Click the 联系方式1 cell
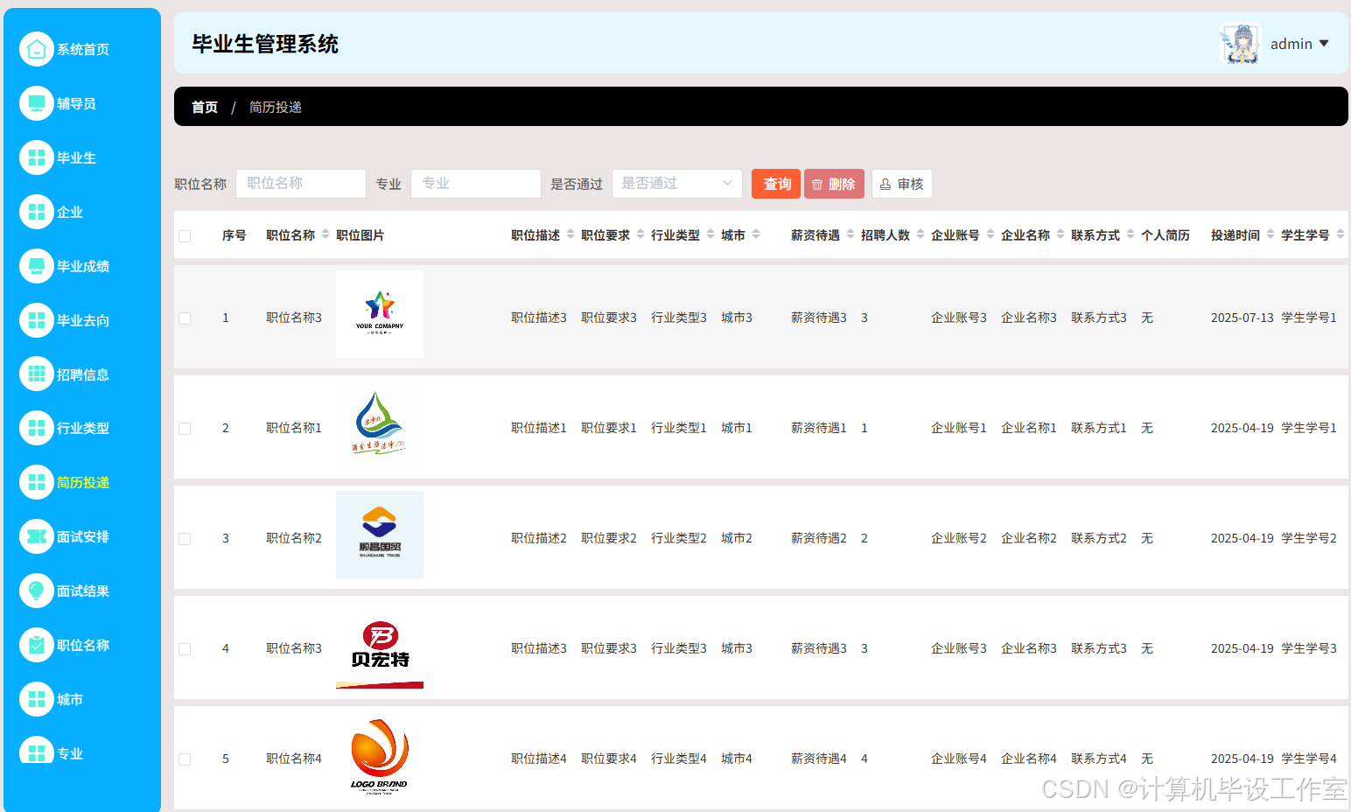The width and height of the screenshot is (1351, 812). (1099, 428)
